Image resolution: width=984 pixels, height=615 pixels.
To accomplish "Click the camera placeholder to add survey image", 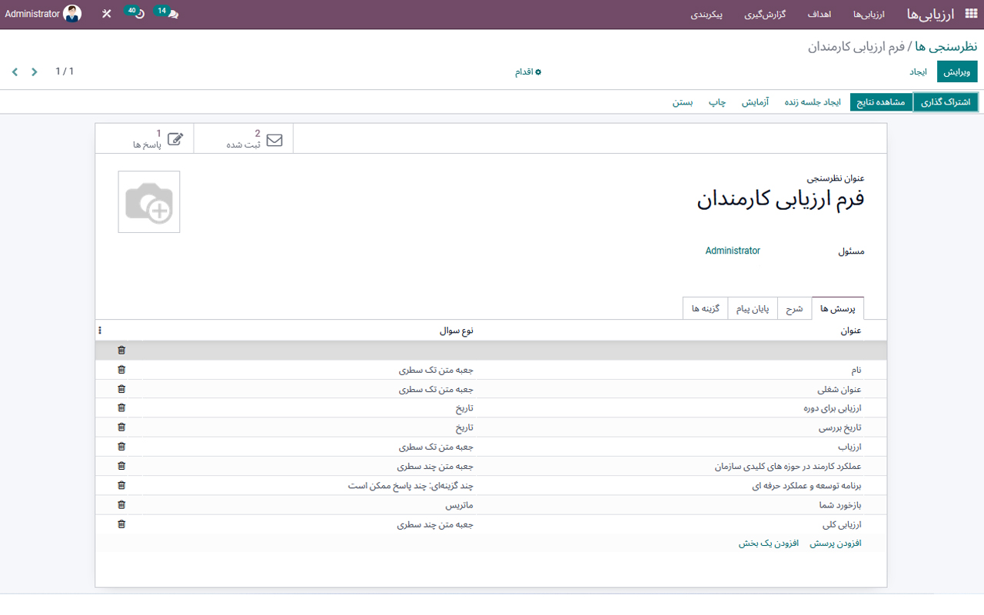I will pyautogui.click(x=148, y=201).
